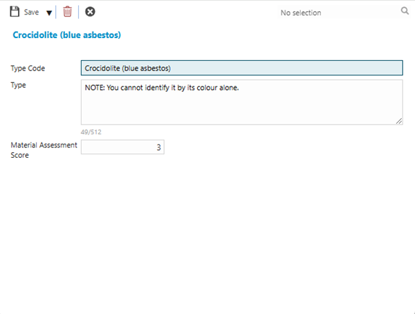Click the 49/512 character counter
This screenshot has height=314, width=415.
pyautogui.click(x=91, y=131)
